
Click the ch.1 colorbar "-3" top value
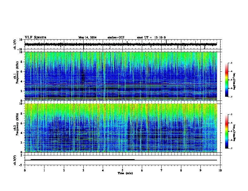coord(231,63)
